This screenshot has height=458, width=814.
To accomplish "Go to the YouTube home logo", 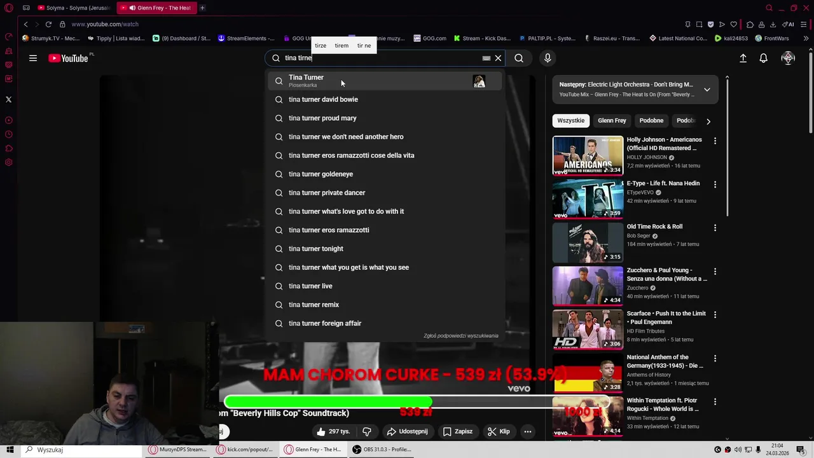I will (x=68, y=58).
